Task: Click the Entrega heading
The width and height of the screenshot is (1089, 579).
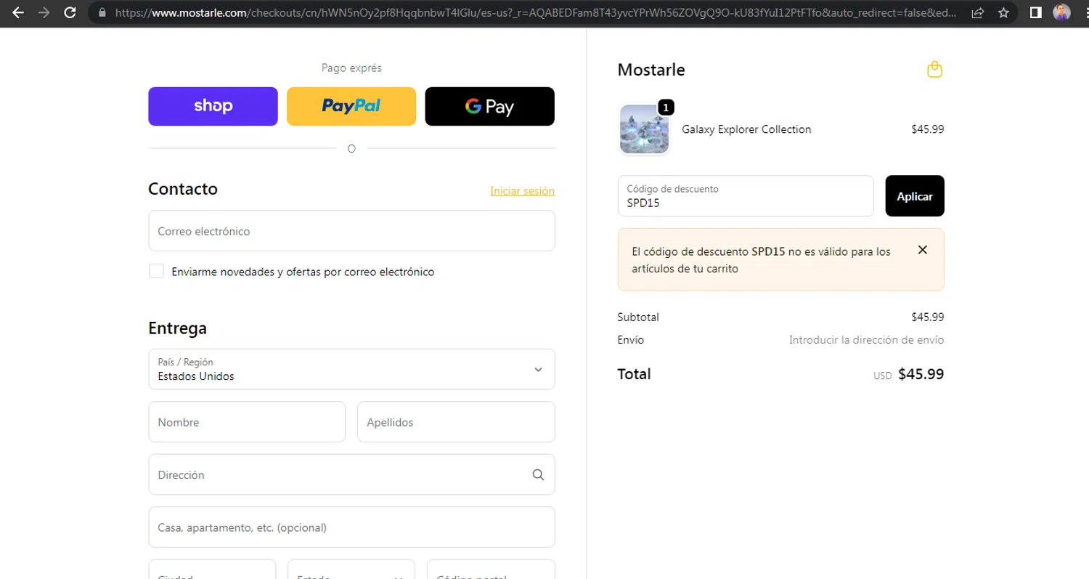Action: click(x=177, y=328)
